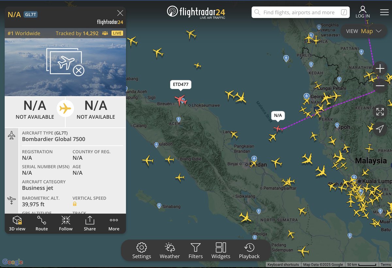Zoom out of the map
This screenshot has height=268, width=392.
(380, 86)
